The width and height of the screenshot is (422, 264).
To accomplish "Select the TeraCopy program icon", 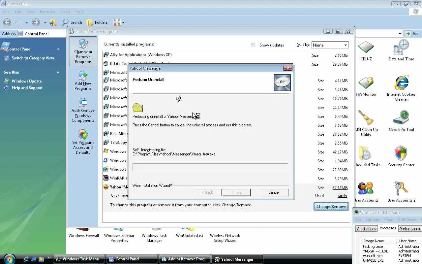I will pyautogui.click(x=106, y=143).
